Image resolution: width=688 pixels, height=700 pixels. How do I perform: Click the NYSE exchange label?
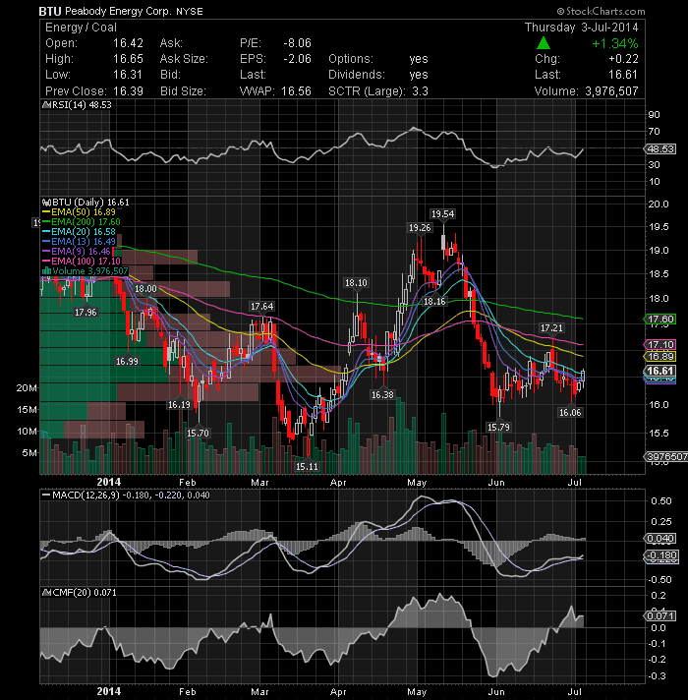click(190, 12)
